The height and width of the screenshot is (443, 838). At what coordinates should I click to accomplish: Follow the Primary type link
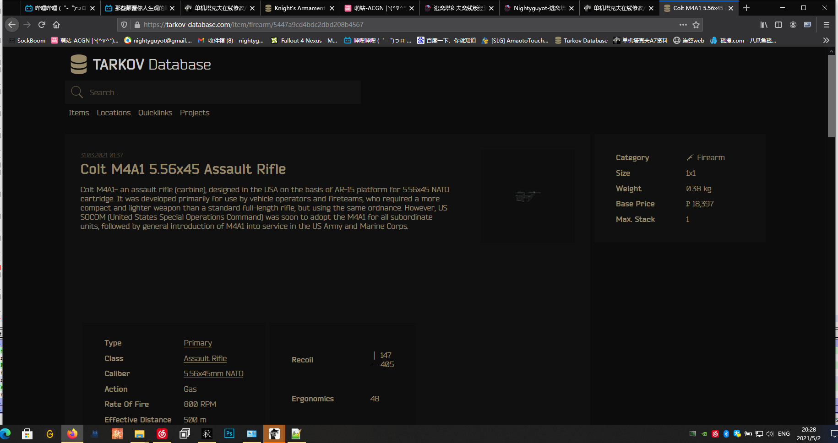coord(198,343)
